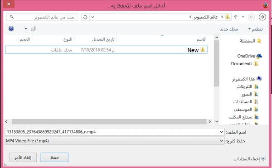Click the Documents folder icon
The image size is (272, 168).
[256, 63]
